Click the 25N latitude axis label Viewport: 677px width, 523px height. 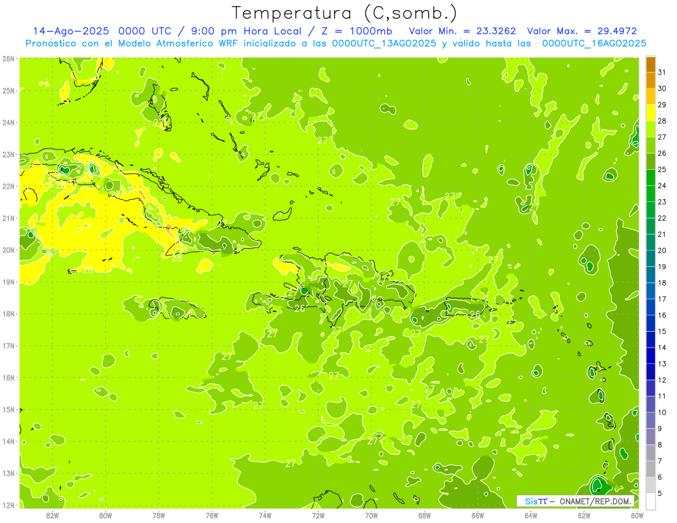[x=8, y=90]
